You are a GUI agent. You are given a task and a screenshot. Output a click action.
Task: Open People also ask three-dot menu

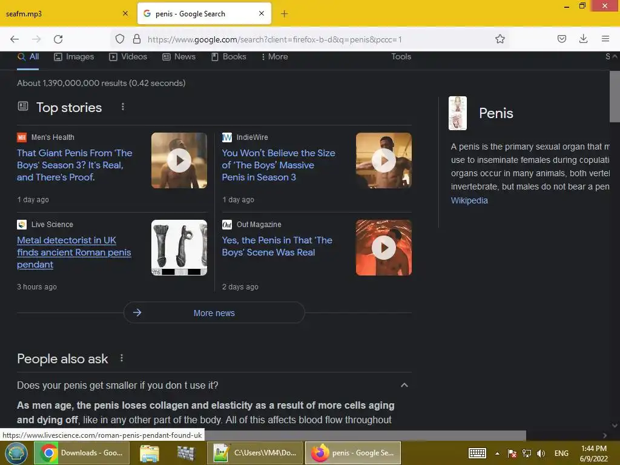122,358
